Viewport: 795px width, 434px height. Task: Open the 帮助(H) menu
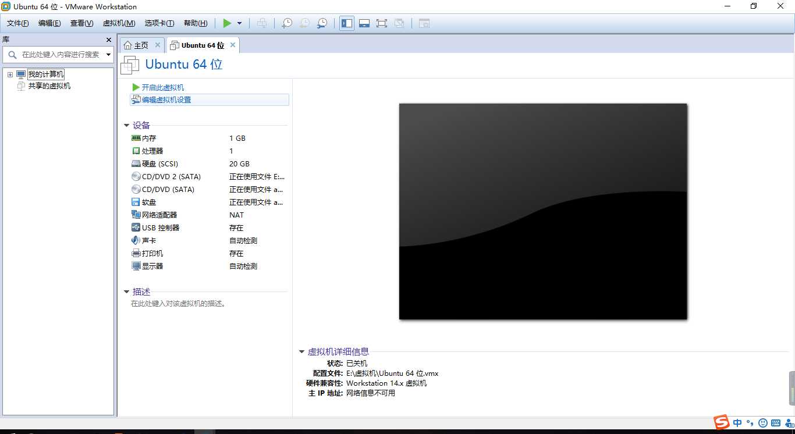pos(196,23)
